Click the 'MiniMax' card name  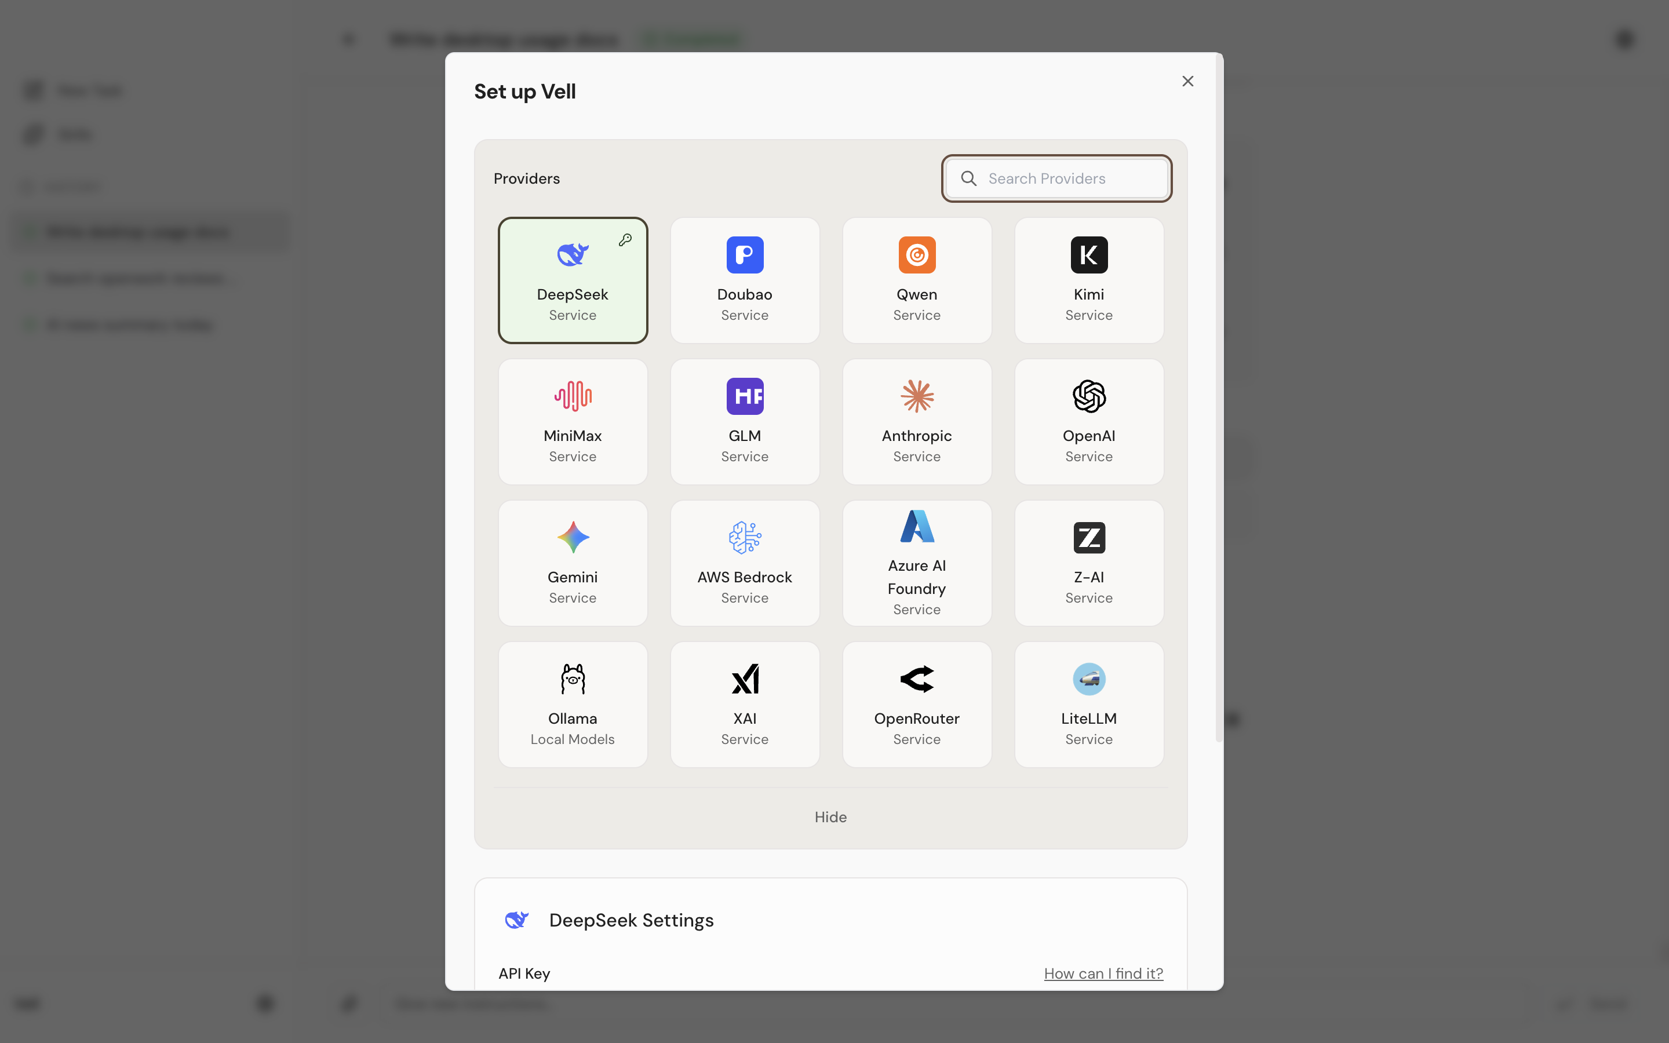click(x=573, y=436)
